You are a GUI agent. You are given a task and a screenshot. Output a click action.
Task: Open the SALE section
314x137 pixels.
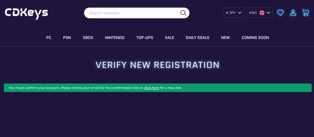[169, 38]
